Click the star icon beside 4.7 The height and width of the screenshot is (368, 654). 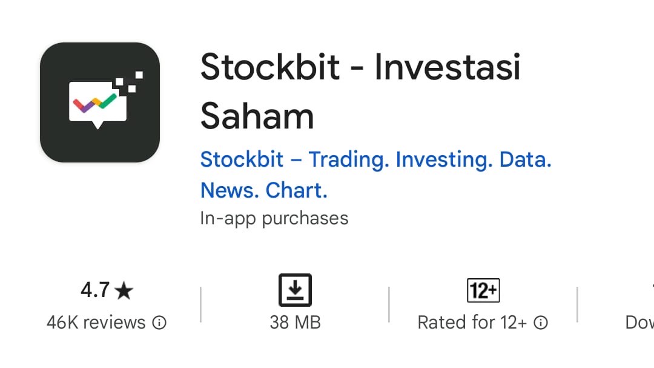point(124,291)
